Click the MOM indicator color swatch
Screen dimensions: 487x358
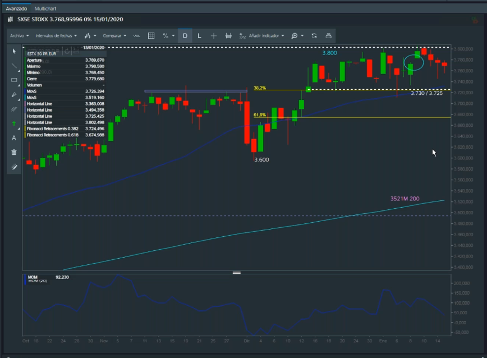pos(25,278)
